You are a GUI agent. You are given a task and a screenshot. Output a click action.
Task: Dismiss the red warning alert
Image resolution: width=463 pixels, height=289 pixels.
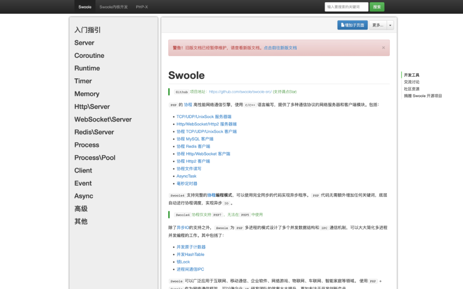point(383,48)
